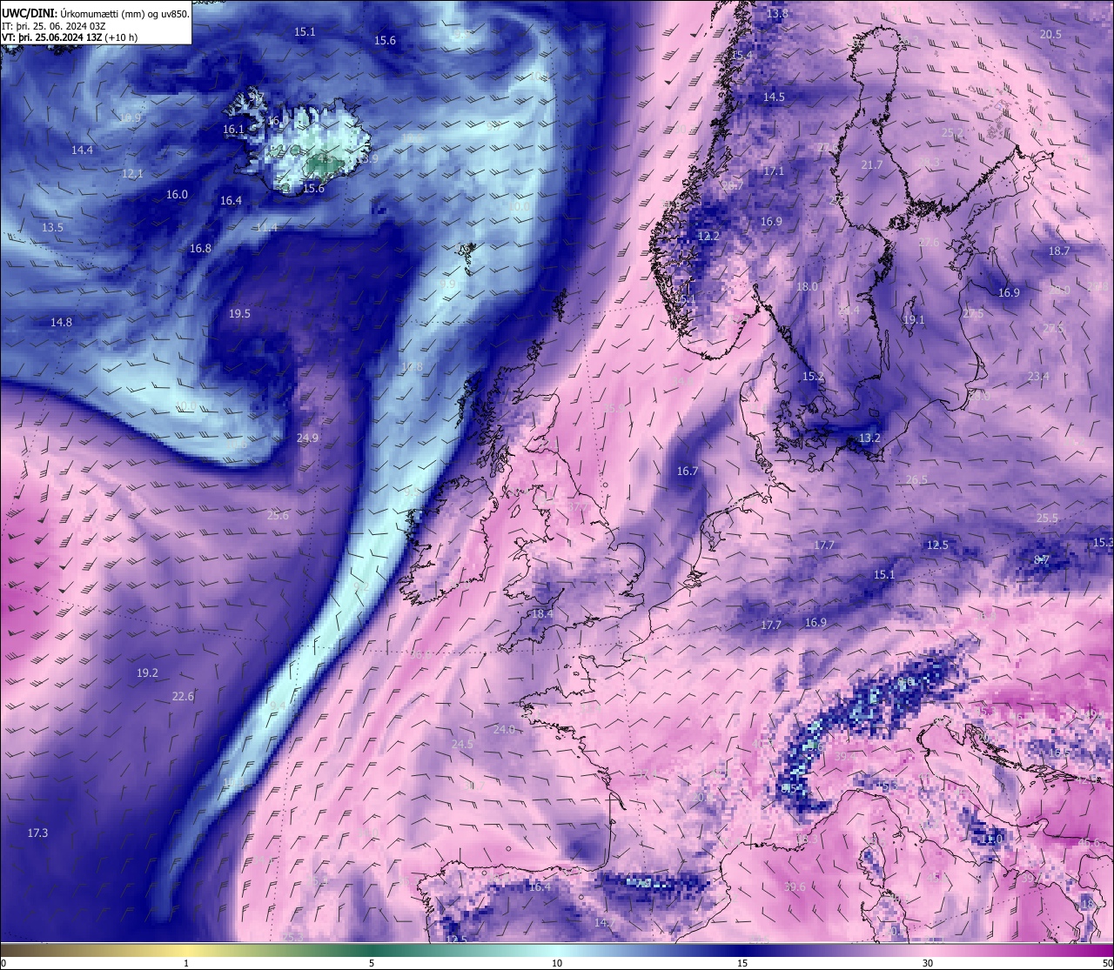
Task: Select the IT þri. 25. 06. 2024 03Z line
Action: coord(54,25)
